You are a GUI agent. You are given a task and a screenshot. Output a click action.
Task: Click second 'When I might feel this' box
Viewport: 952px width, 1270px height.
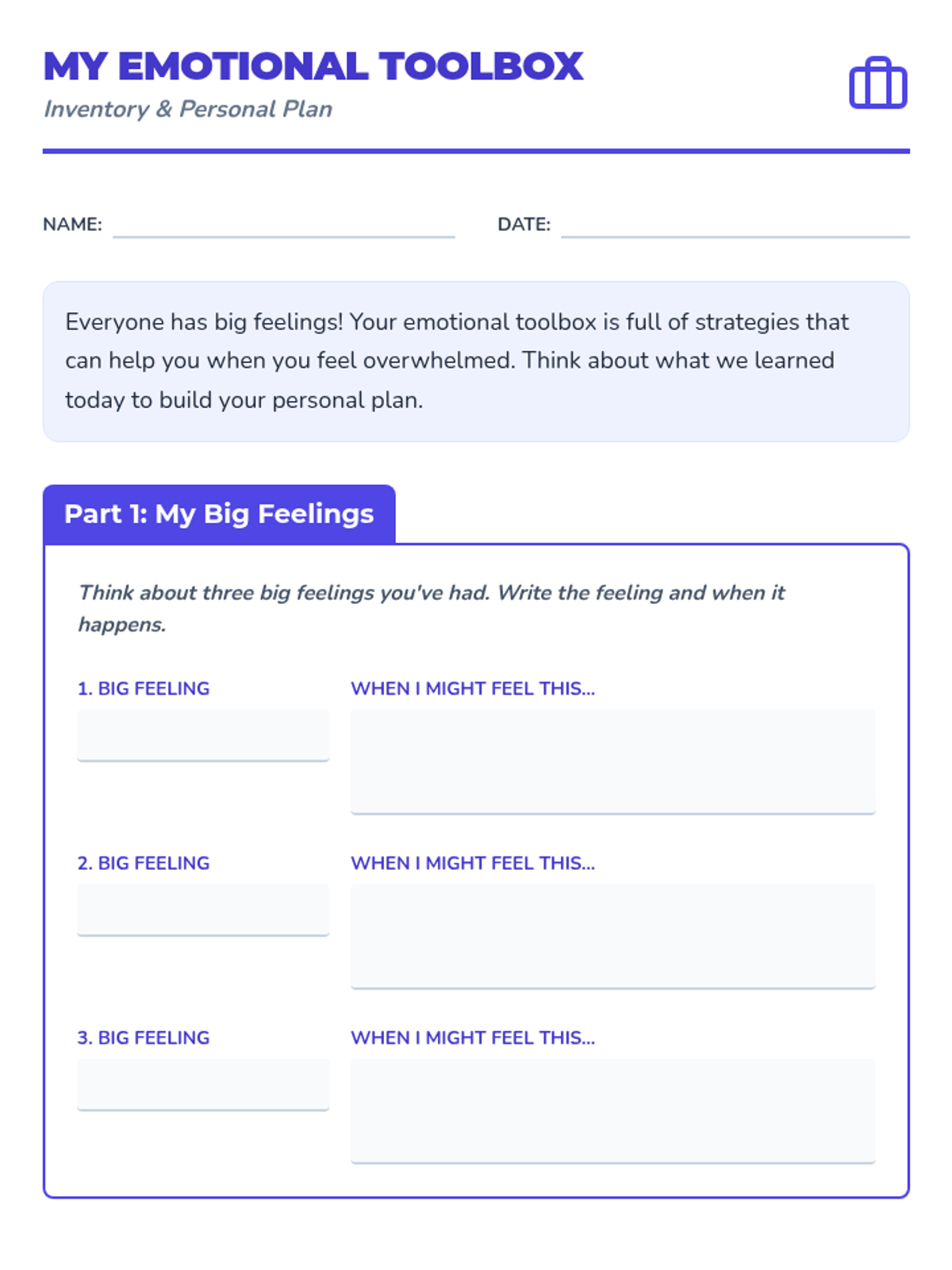point(612,936)
